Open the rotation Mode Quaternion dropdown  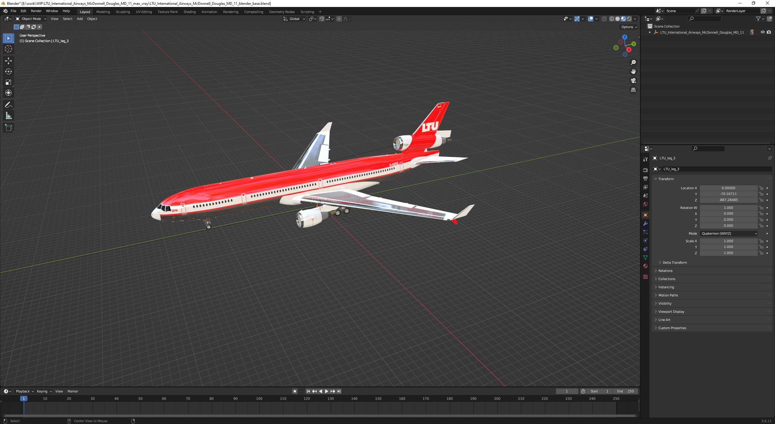[x=729, y=234]
